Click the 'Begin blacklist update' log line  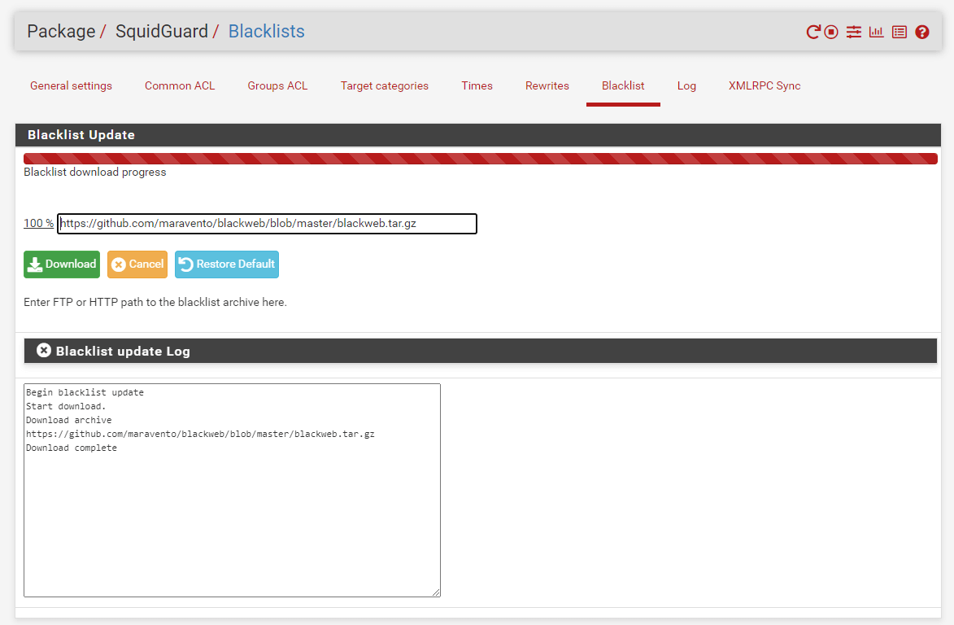(85, 392)
